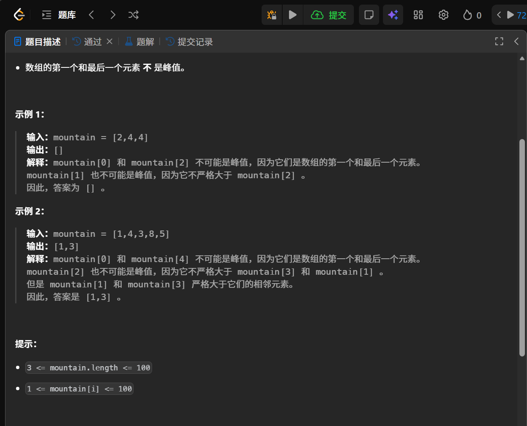Pick a random problem with shuffle icon
The height and width of the screenshot is (426, 527).
[134, 15]
